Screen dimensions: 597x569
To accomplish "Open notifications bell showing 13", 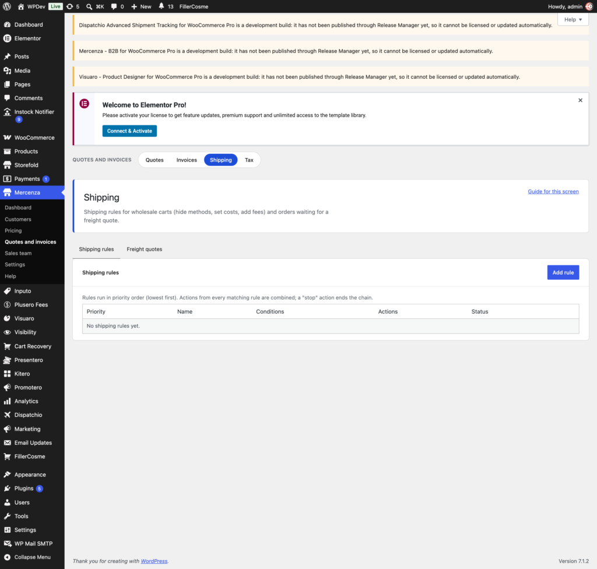I will coord(161,6).
